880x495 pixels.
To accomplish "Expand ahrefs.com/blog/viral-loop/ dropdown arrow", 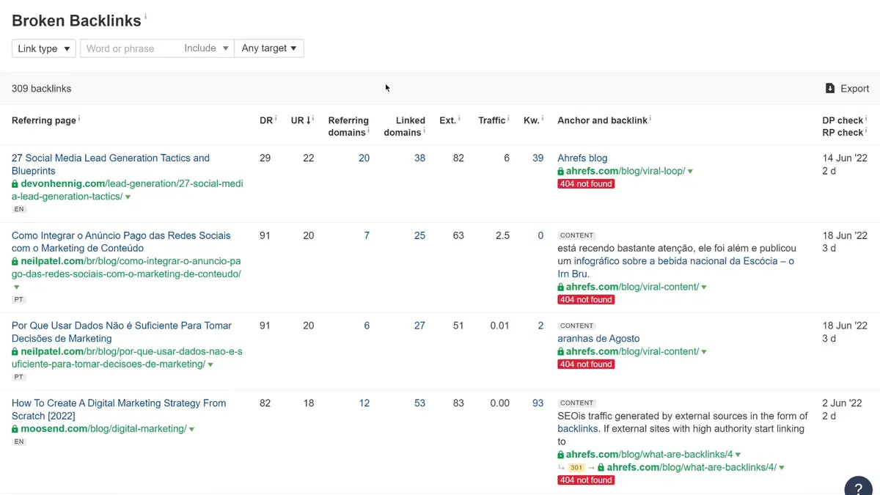I will pyautogui.click(x=690, y=172).
